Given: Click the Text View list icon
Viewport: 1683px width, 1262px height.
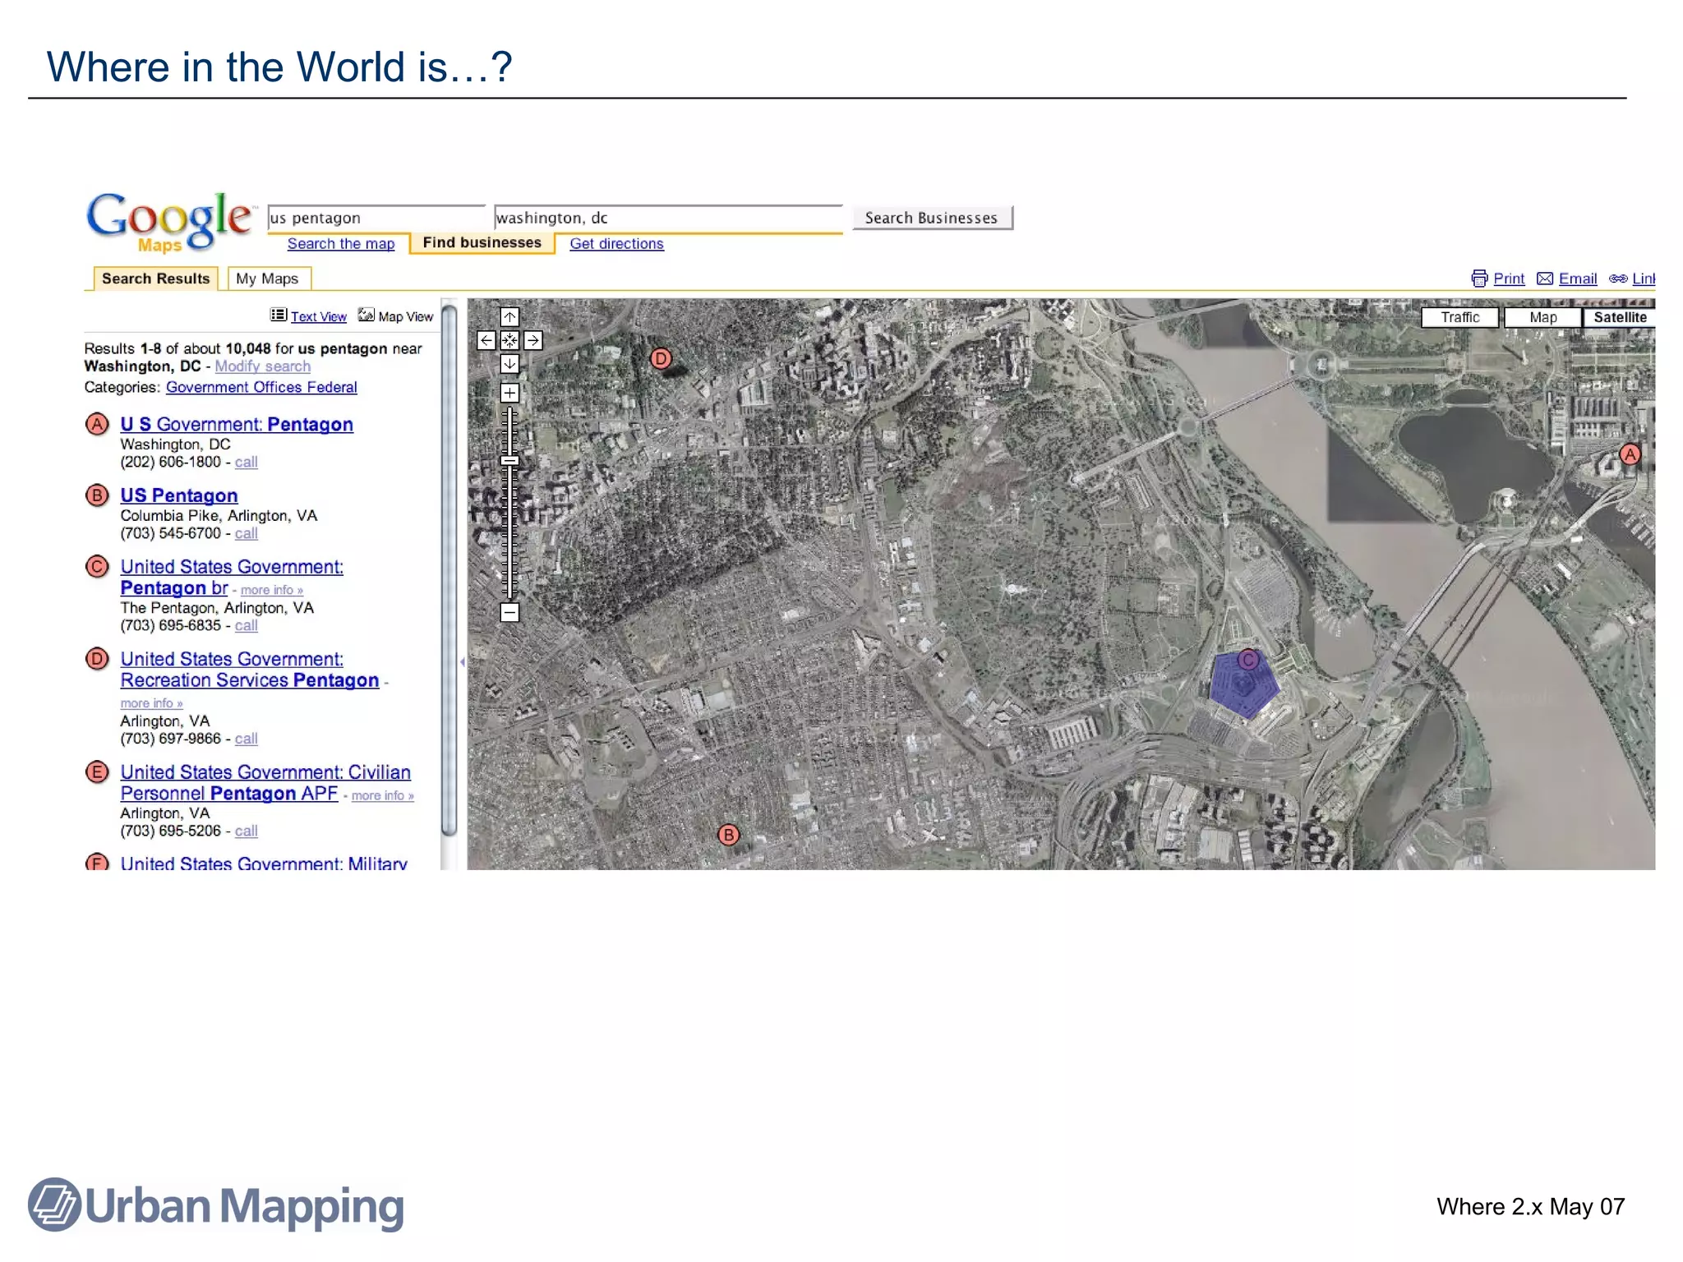Looking at the screenshot, I should pyautogui.click(x=279, y=315).
